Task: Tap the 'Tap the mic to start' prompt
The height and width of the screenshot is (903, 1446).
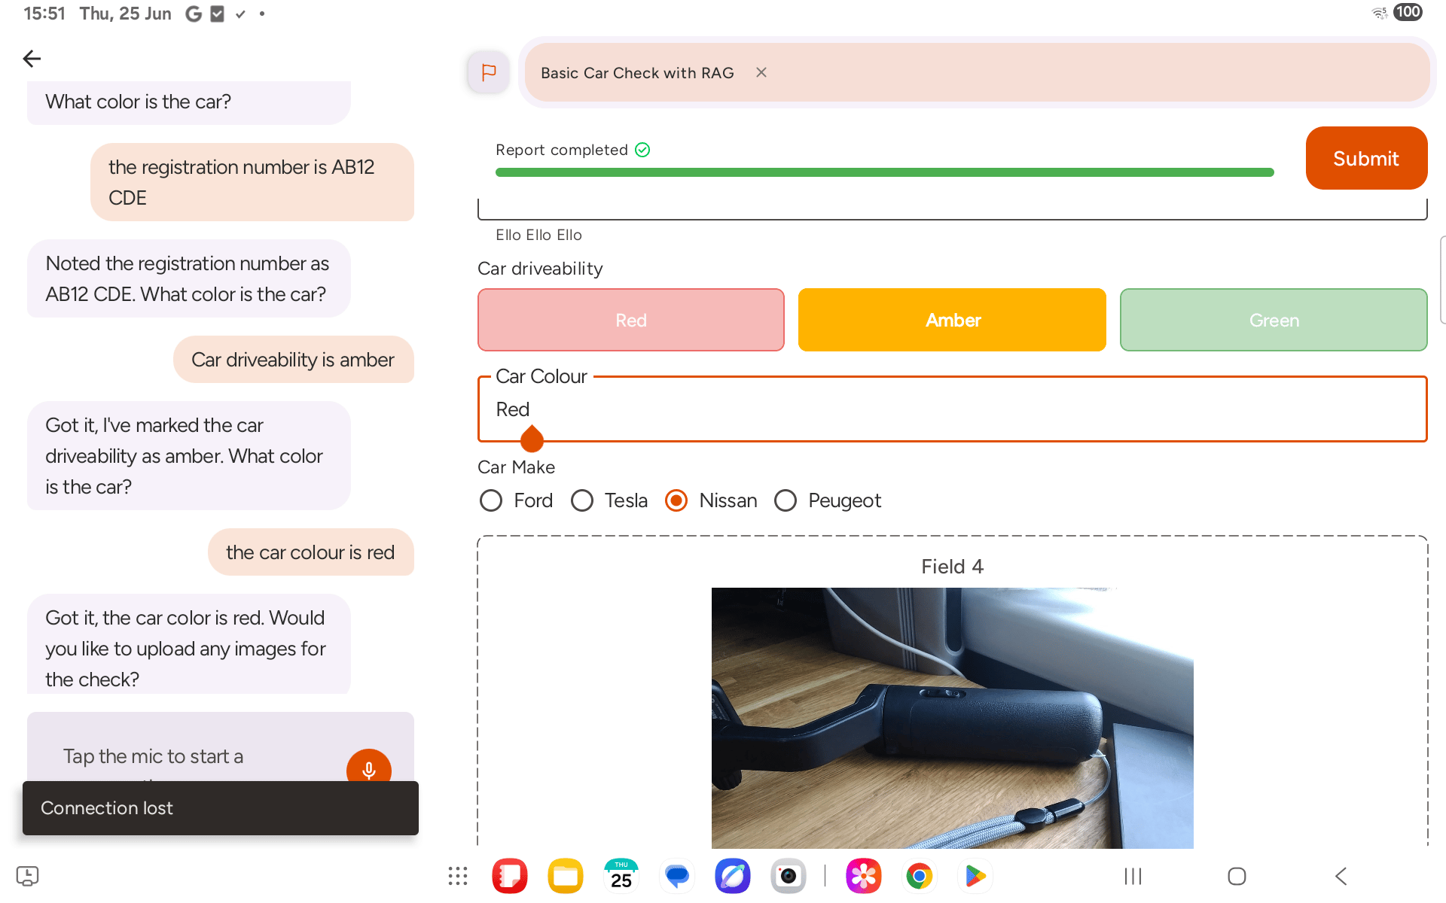Action: 153,756
